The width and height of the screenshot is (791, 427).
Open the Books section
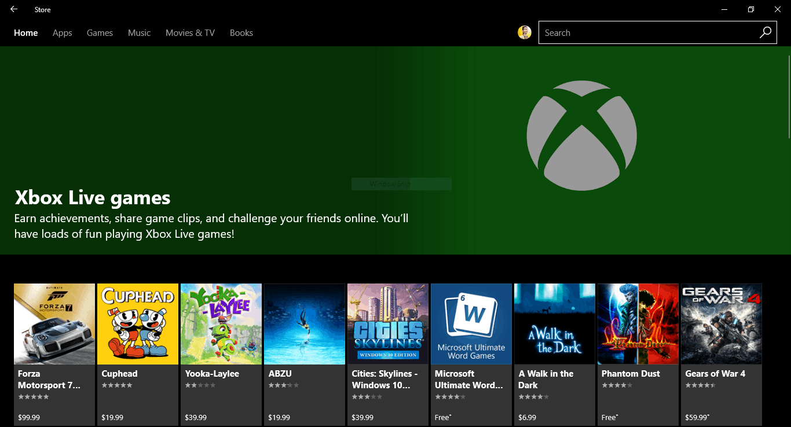pos(241,33)
